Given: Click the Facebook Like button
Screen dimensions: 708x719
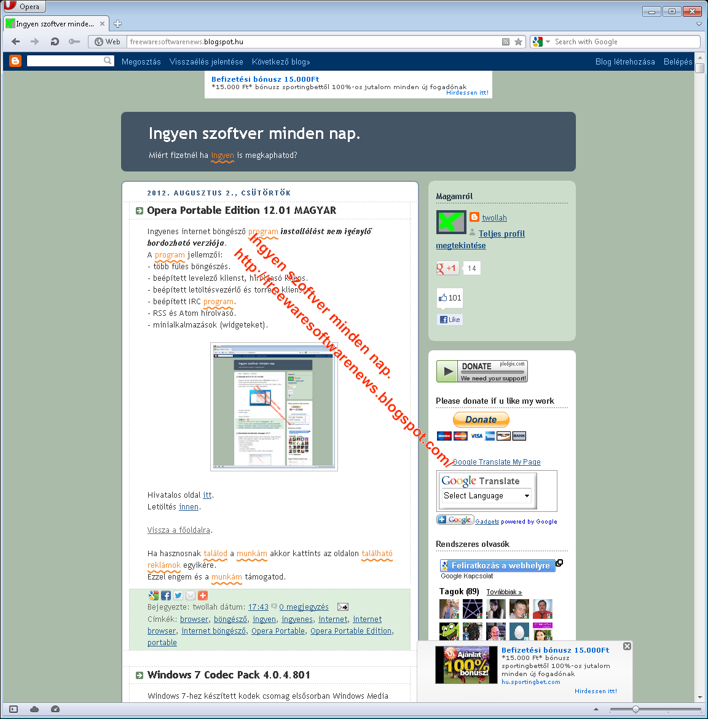Looking at the screenshot, I should click(x=450, y=320).
